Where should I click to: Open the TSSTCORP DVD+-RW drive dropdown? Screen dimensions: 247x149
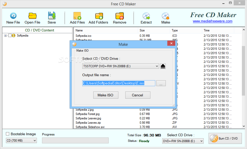click(x=120, y=66)
